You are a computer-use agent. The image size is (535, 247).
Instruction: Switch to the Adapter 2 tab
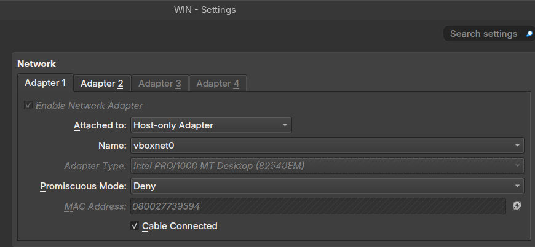(x=102, y=84)
